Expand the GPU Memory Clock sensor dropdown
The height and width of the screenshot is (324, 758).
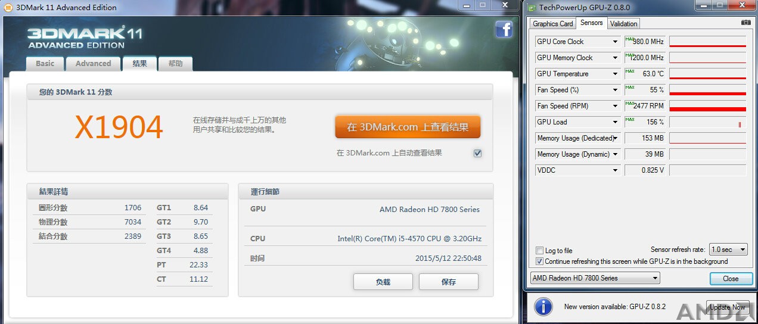(x=616, y=58)
